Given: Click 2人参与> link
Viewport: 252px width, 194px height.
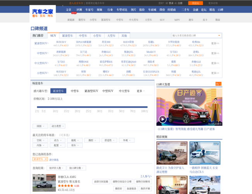Looking at the screenshot, I should 146,176.
